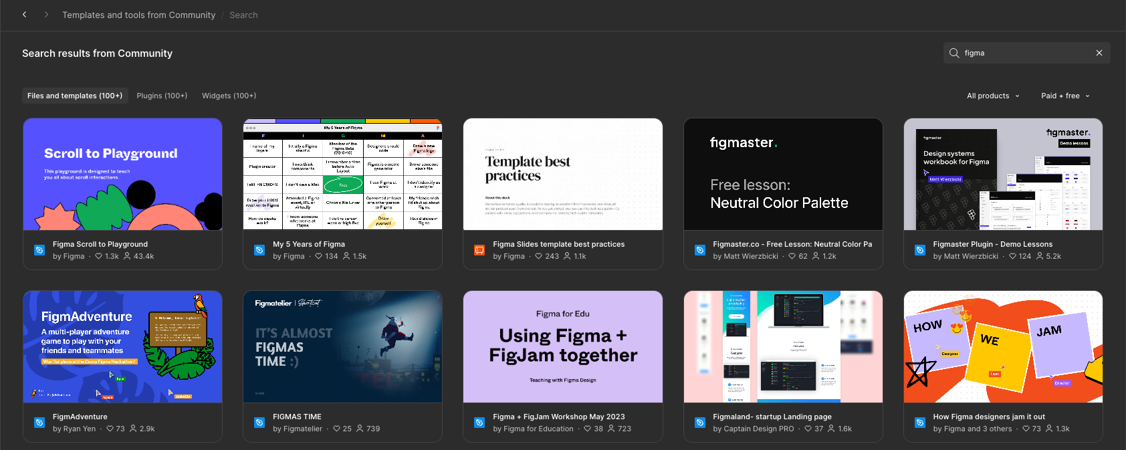Click the file icon on FigmAdventure card

(x=39, y=423)
